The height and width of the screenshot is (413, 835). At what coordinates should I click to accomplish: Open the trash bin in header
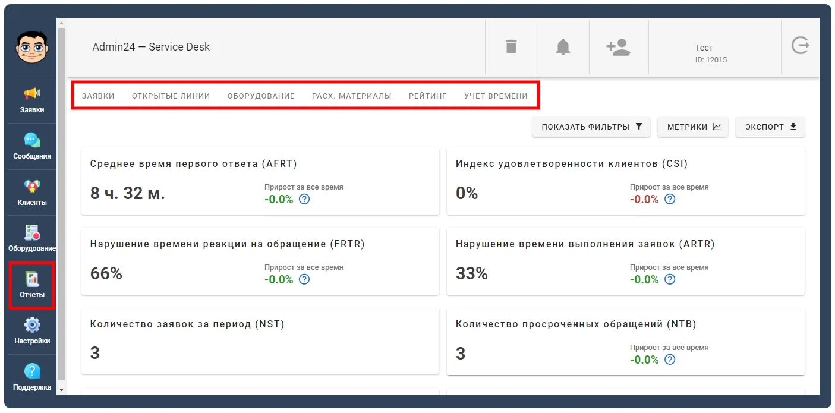coord(511,46)
